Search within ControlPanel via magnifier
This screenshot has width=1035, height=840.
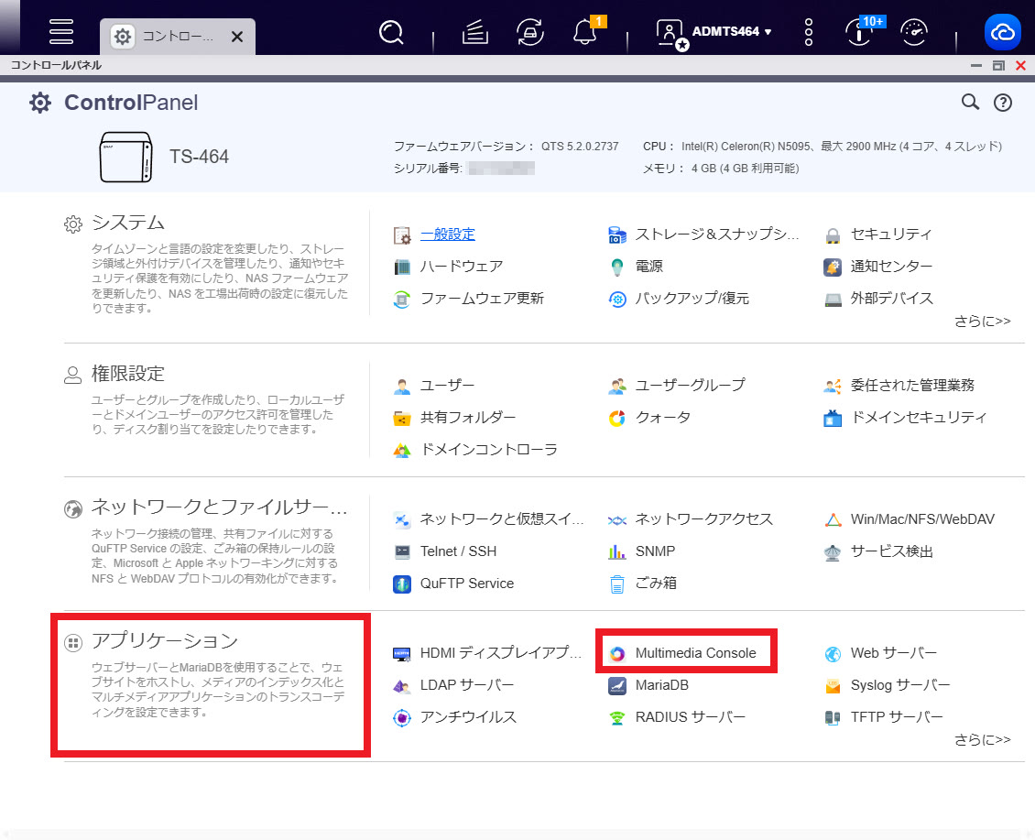click(x=970, y=102)
